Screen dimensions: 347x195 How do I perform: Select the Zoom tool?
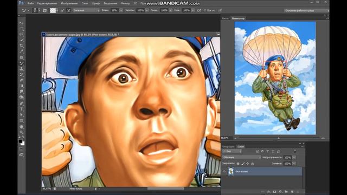[x=21, y=132]
